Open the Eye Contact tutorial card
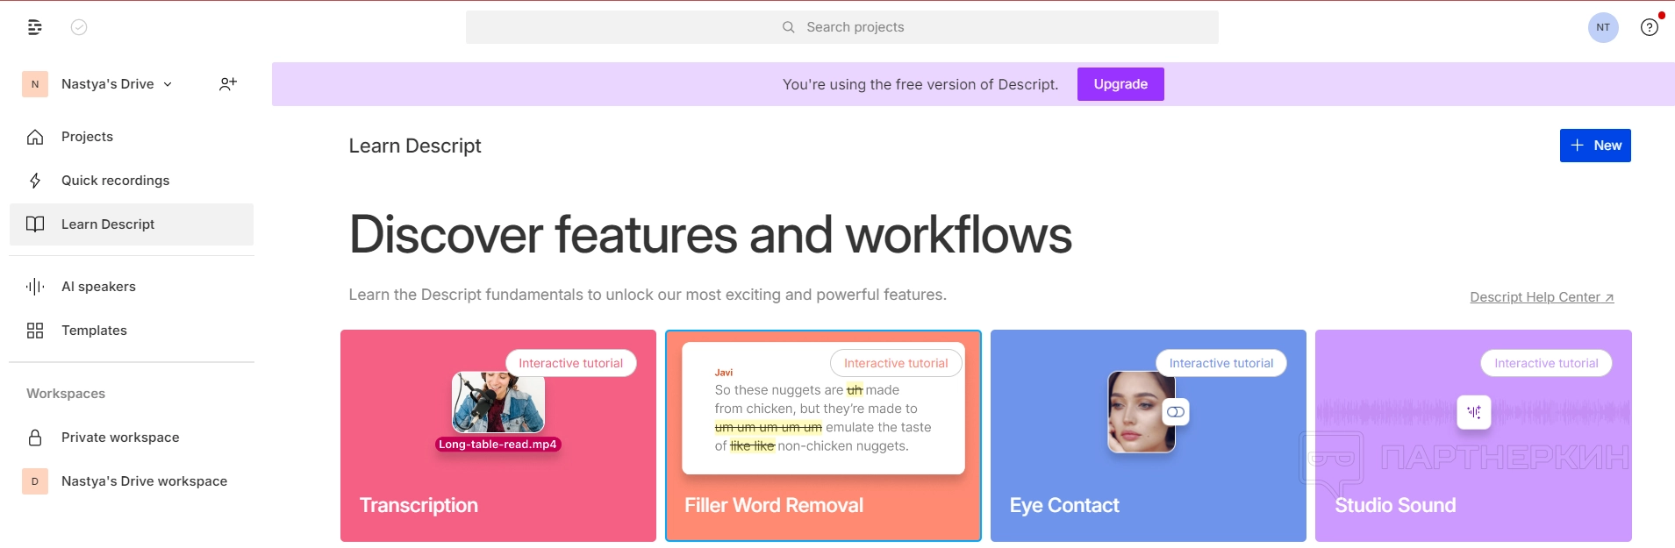The width and height of the screenshot is (1675, 548). [x=1149, y=436]
